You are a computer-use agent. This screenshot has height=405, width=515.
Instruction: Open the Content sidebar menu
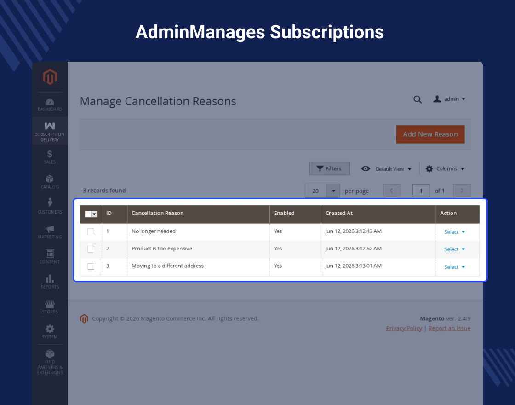coord(50,257)
